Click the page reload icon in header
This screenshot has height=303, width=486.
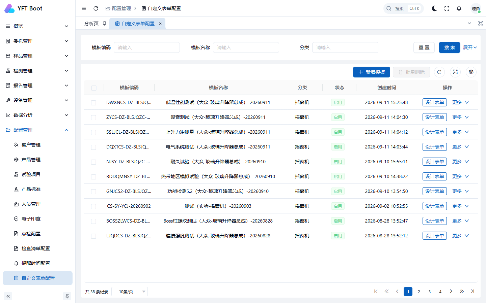[96, 8]
